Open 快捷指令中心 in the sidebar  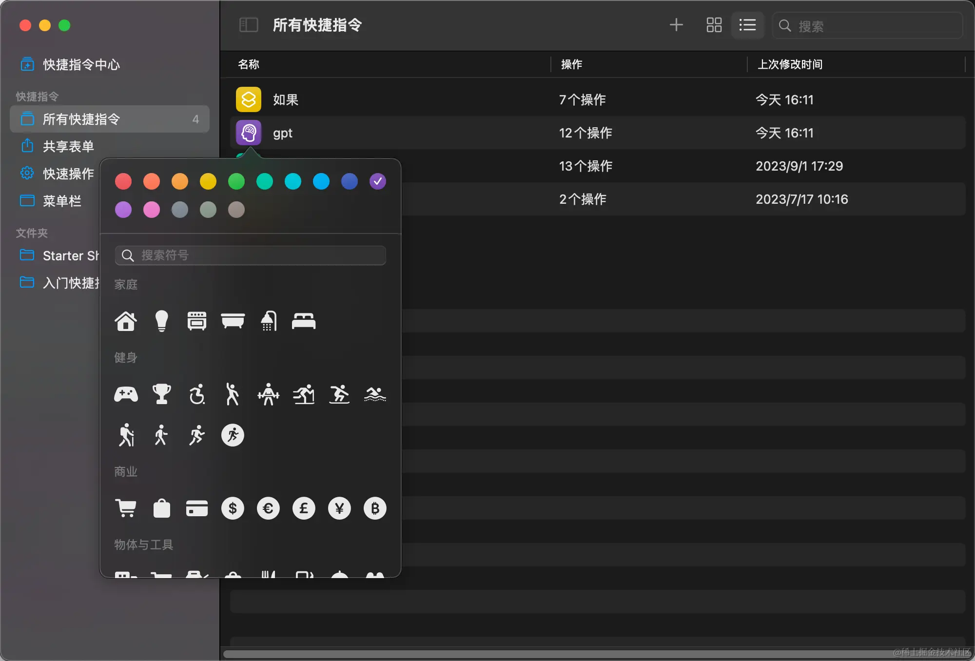(81, 64)
